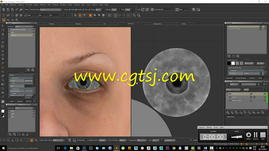The image size is (269, 151).
Task: Select the arrow Select tool
Action: tap(3, 26)
